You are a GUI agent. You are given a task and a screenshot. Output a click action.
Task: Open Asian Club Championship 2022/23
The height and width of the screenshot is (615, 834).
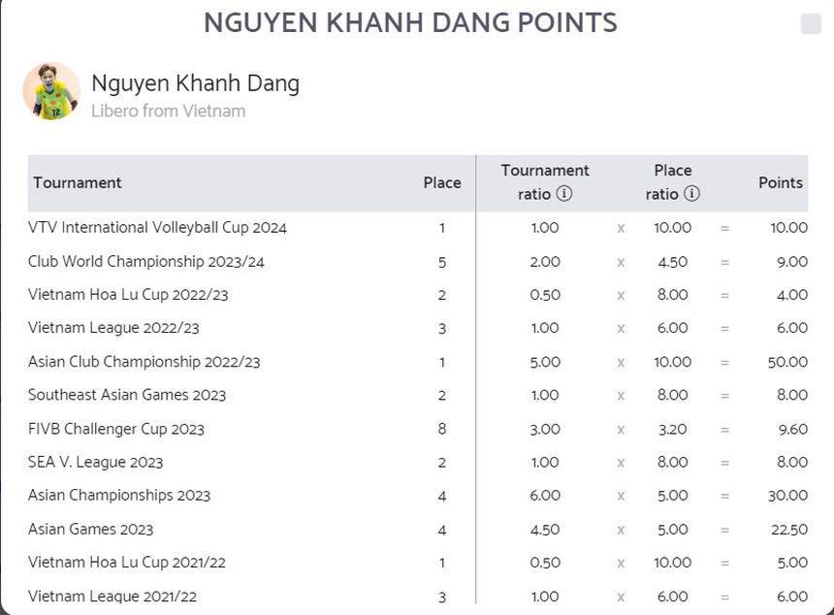pos(144,362)
